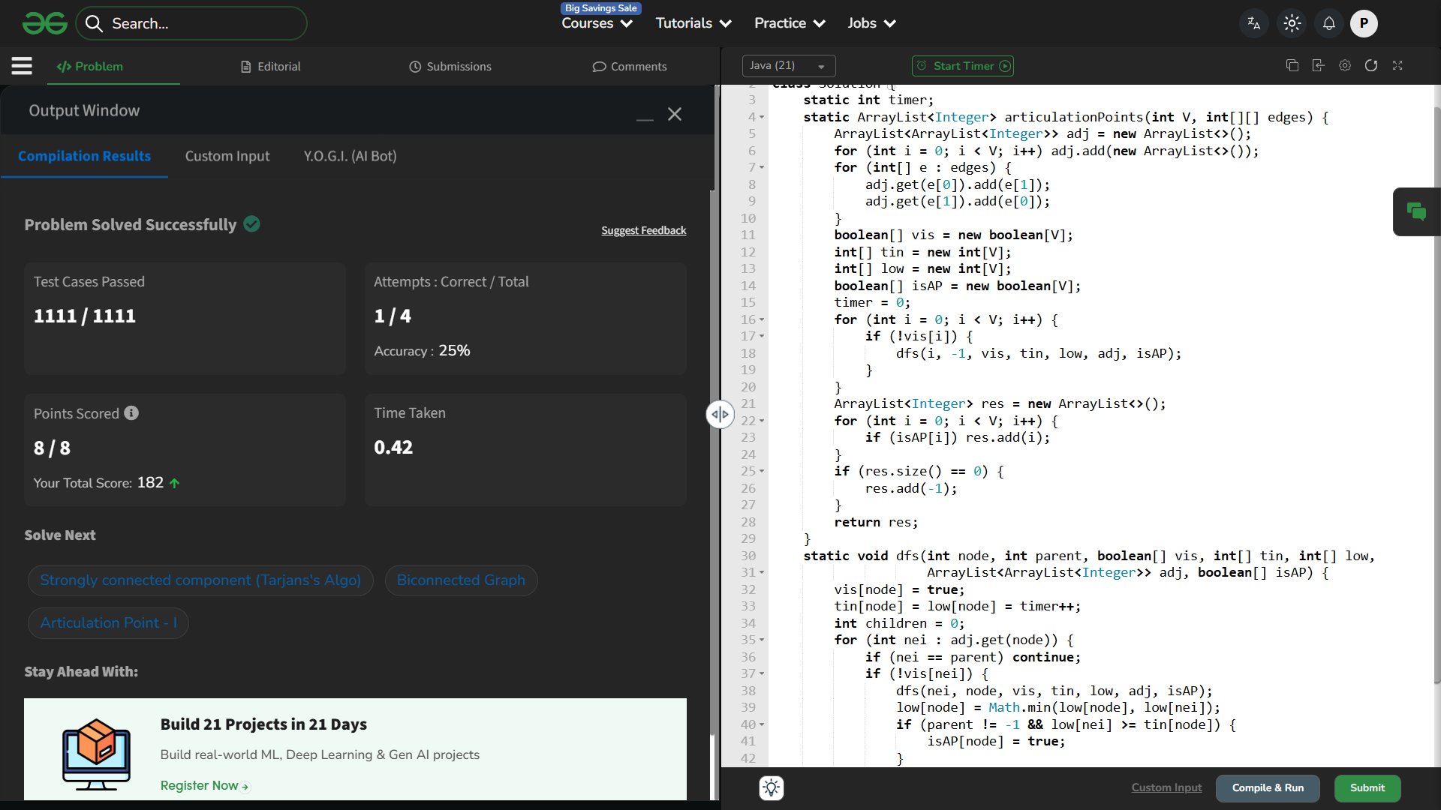Click the notification bell icon

pos(1328,23)
